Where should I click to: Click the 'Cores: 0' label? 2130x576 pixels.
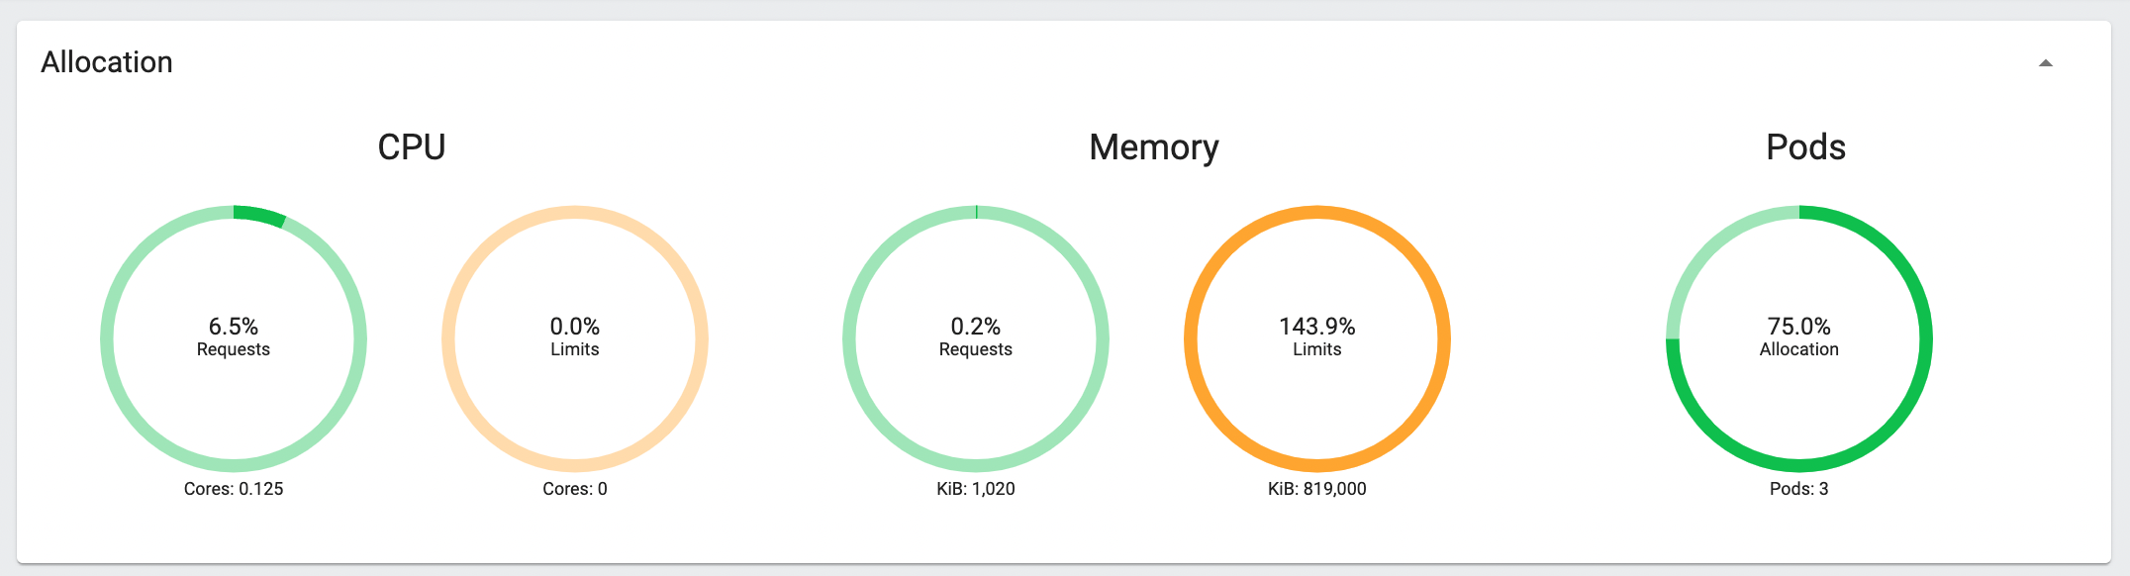(575, 489)
